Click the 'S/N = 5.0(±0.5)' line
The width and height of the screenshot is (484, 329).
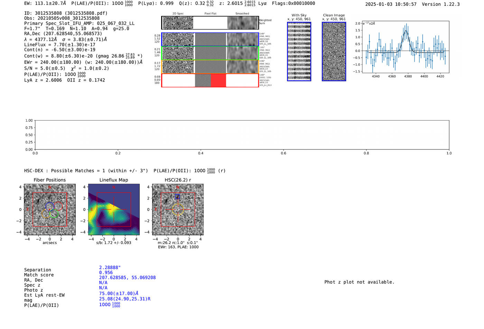coord(67,68)
